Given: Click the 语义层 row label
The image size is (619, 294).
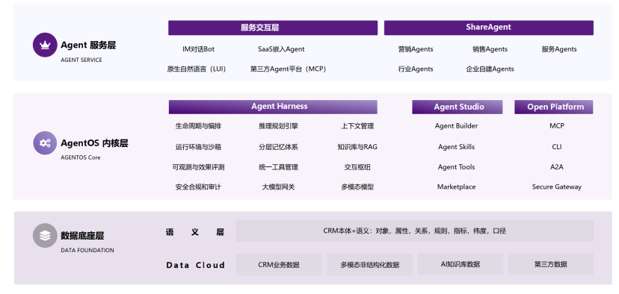Looking at the screenshot, I should [x=195, y=232].
